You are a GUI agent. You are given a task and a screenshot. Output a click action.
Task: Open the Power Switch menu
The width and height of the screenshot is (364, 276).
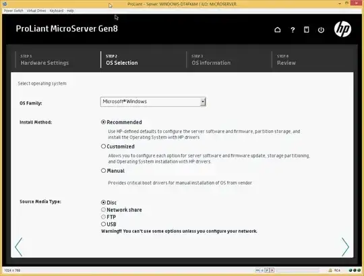[13, 11]
